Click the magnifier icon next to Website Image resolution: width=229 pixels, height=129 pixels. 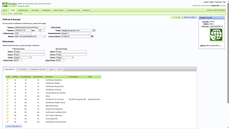45,36
